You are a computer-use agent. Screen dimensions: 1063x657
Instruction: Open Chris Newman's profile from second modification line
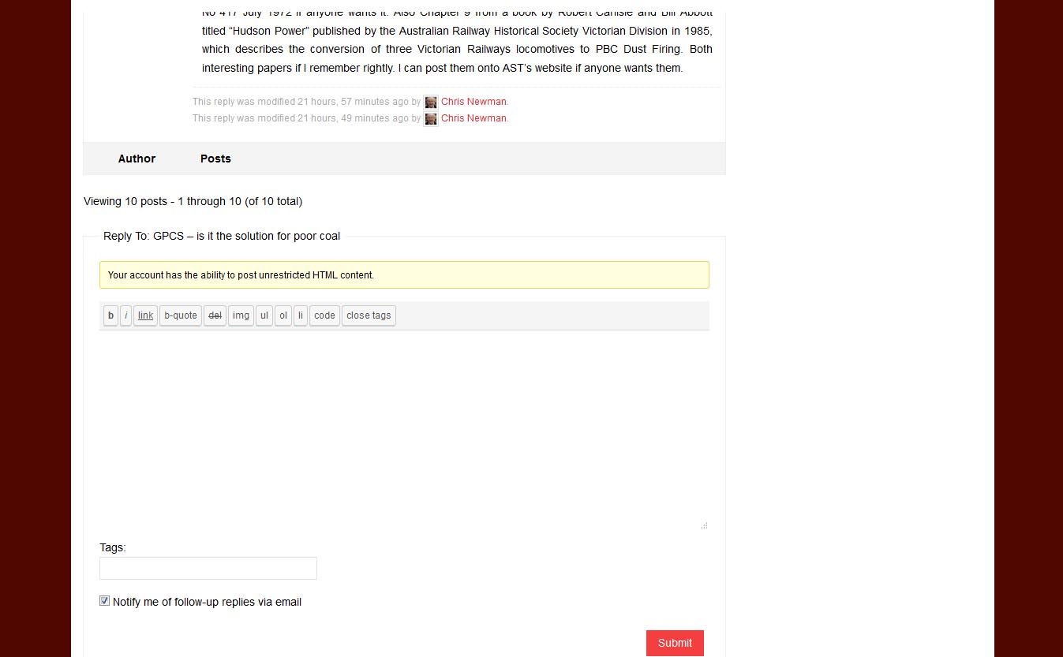pos(473,118)
